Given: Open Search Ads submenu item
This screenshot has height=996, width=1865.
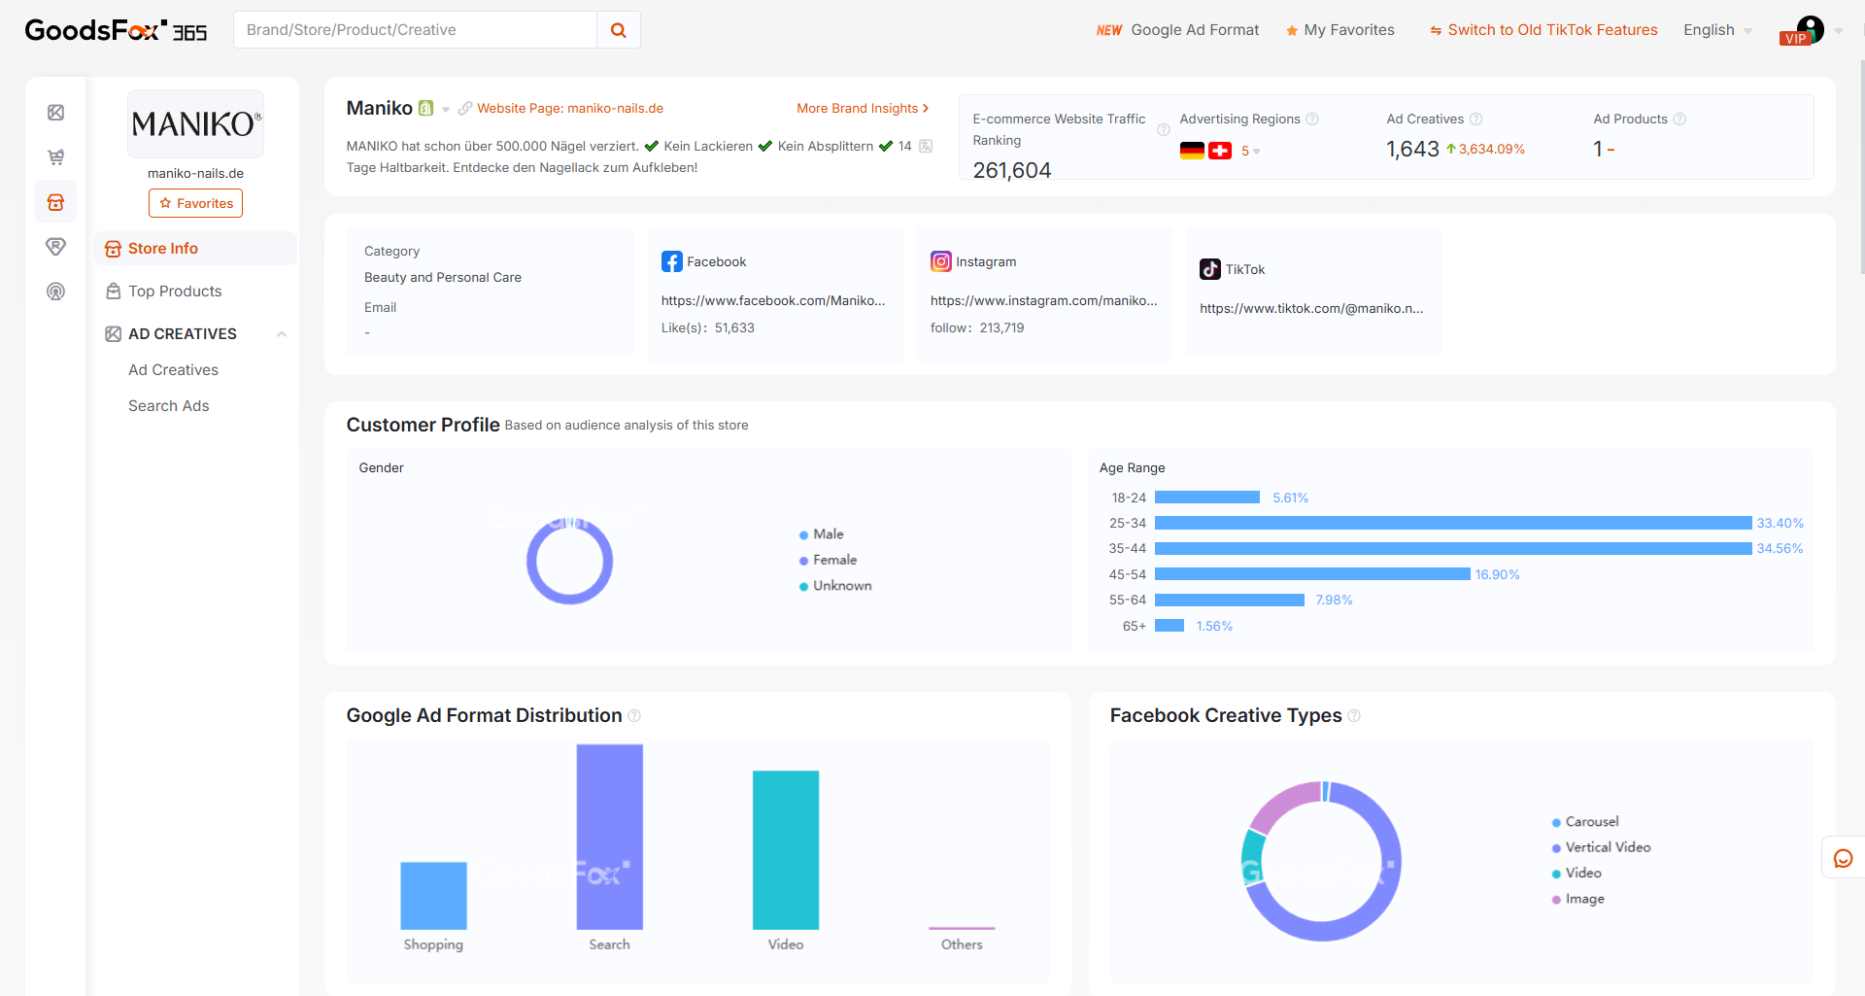Looking at the screenshot, I should click(x=168, y=406).
